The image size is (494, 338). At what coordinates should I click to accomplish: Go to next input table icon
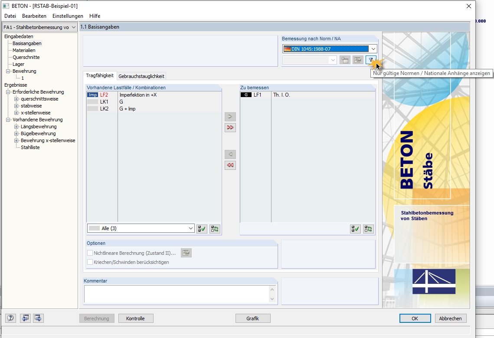pyautogui.click(x=38, y=318)
